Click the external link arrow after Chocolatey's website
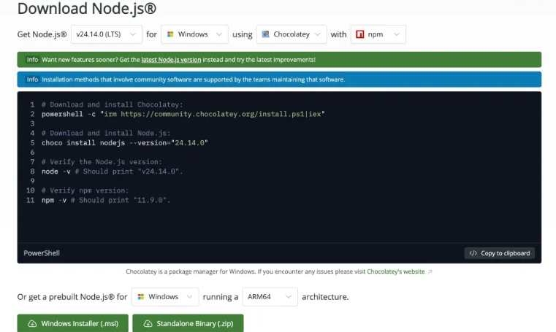Screen dimensions: 556x332 point(430,272)
